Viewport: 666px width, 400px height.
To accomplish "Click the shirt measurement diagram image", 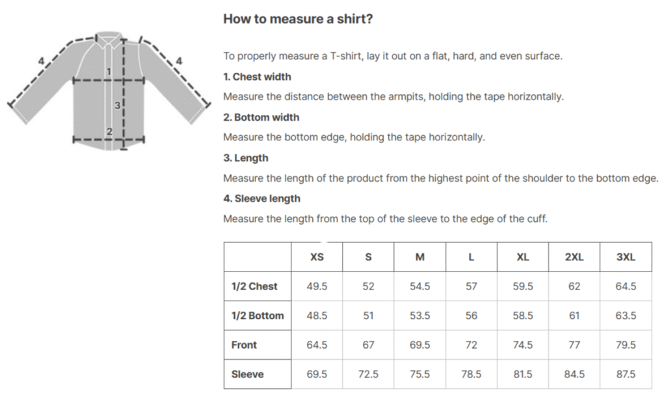I will pyautogui.click(x=109, y=91).
